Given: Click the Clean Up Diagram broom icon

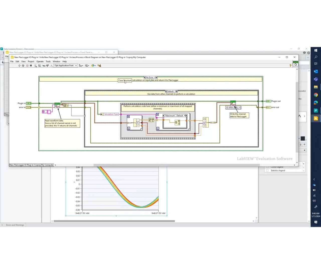Looking at the screenshot, I should tap(99, 65).
